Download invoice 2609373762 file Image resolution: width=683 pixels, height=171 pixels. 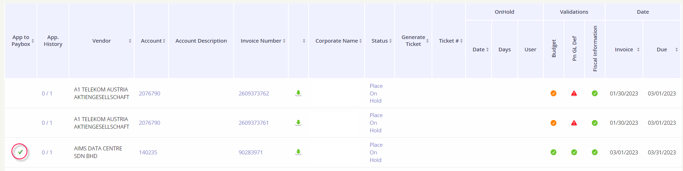[298, 93]
